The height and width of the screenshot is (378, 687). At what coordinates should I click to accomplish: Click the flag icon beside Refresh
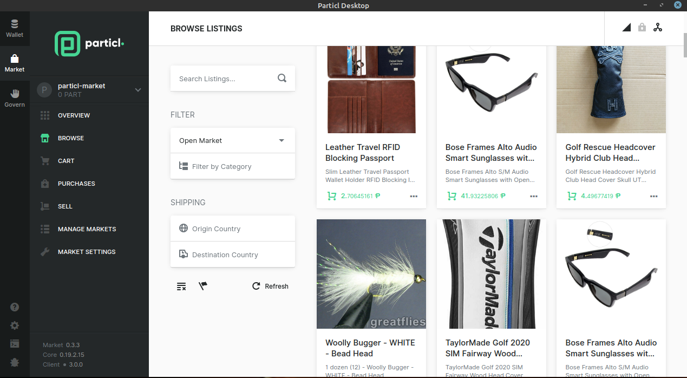pyautogui.click(x=203, y=285)
